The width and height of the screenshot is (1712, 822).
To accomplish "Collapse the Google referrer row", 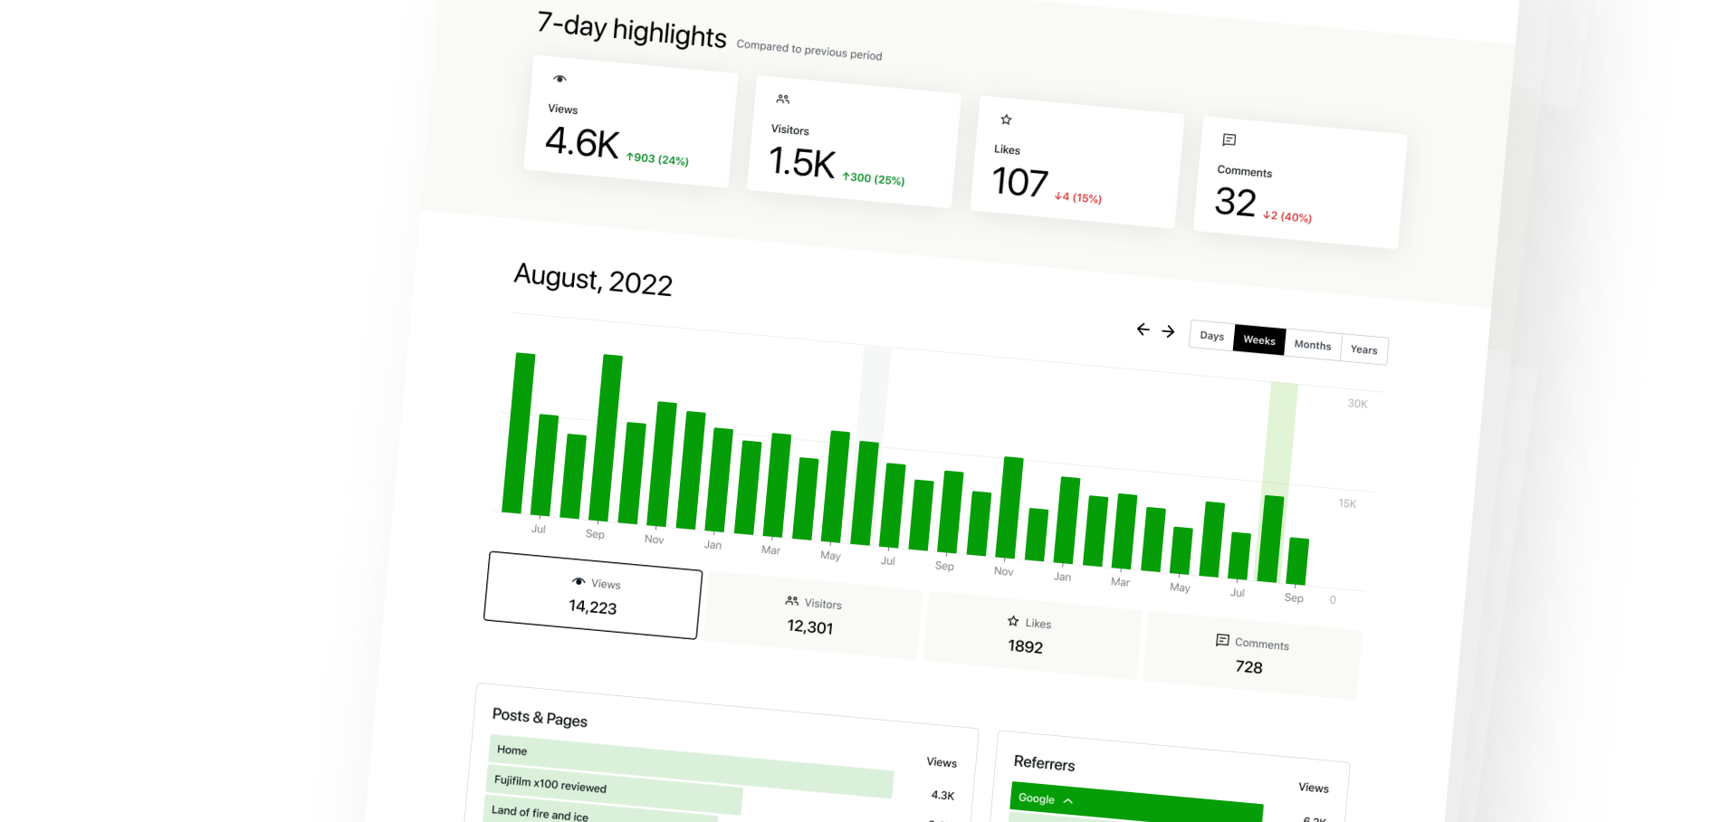I will point(1068,800).
